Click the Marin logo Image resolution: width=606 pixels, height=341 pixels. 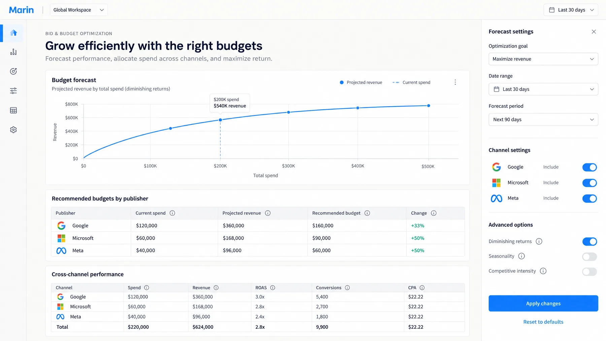21,10
